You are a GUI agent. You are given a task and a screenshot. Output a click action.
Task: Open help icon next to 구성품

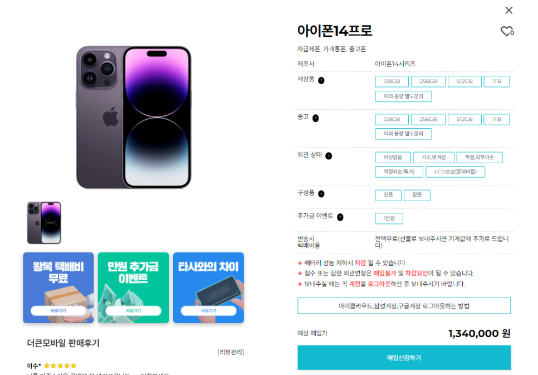(x=321, y=194)
